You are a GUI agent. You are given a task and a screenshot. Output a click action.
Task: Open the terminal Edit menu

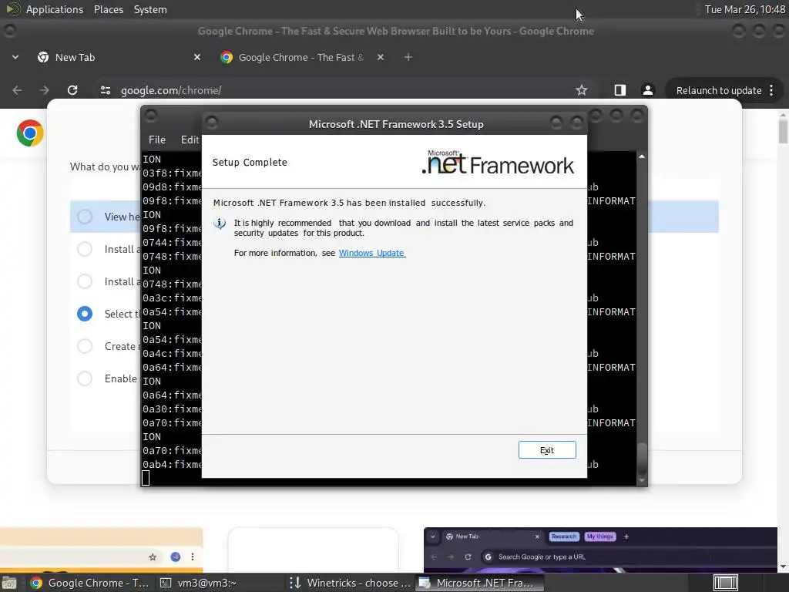pyautogui.click(x=190, y=140)
